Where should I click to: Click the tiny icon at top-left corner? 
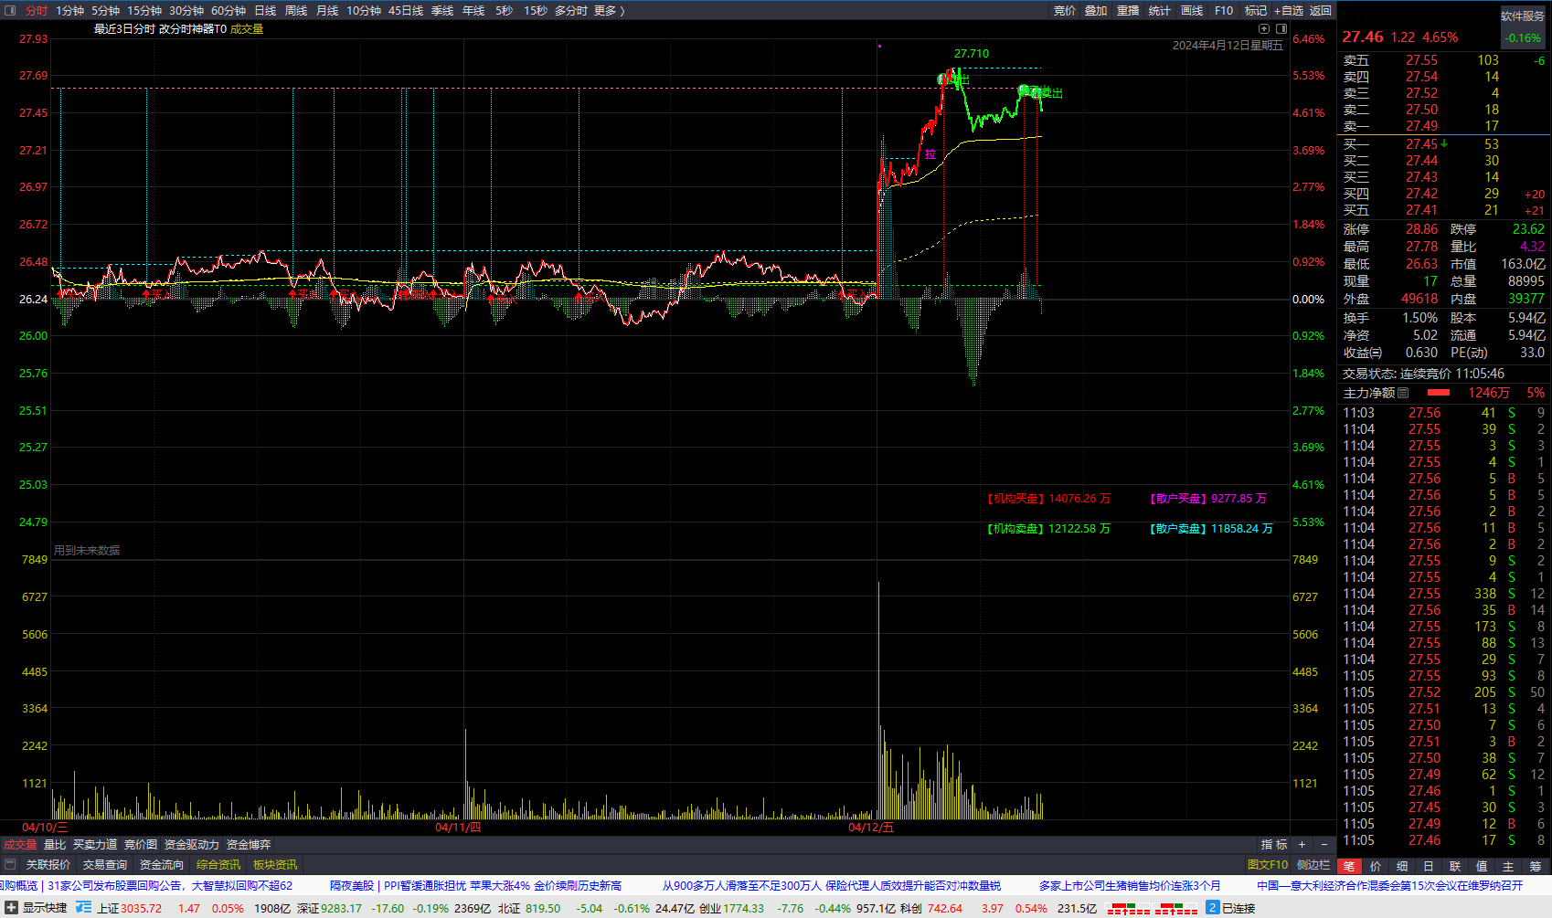[x=10, y=11]
